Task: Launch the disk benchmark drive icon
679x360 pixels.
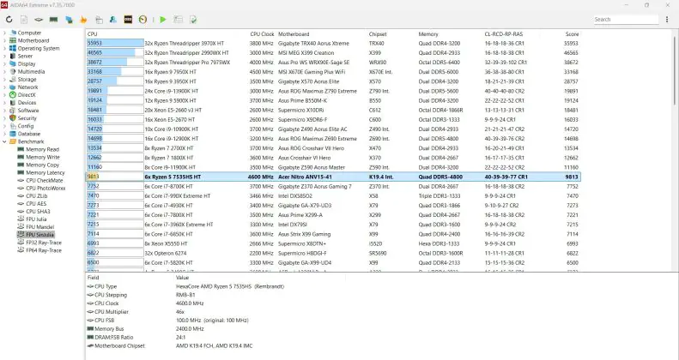Action: pyautogui.click(x=39, y=20)
